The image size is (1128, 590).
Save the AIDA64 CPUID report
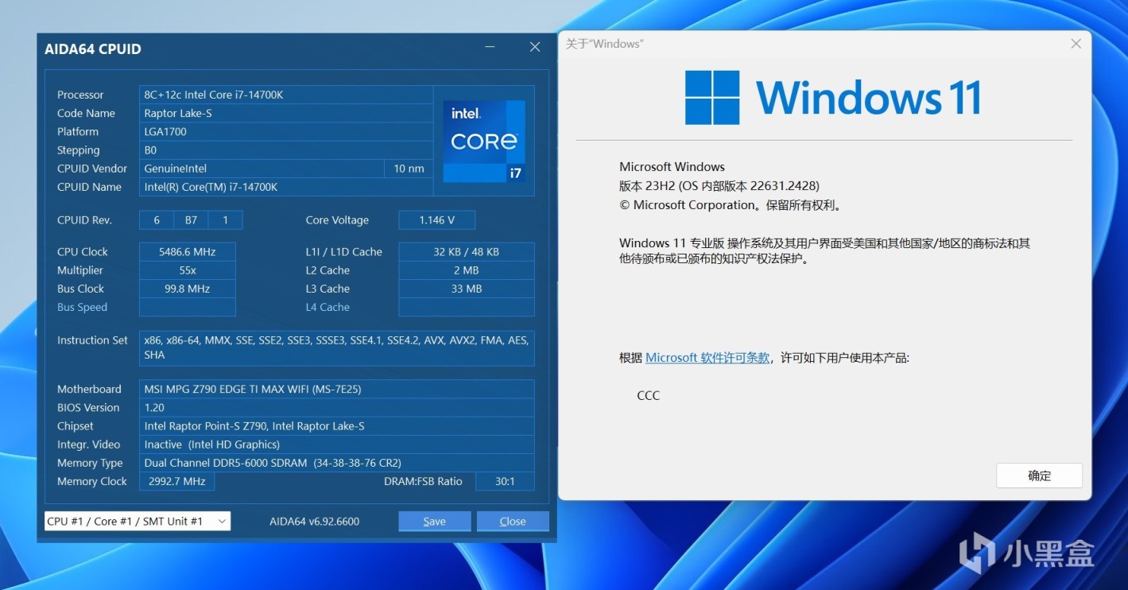(x=434, y=522)
